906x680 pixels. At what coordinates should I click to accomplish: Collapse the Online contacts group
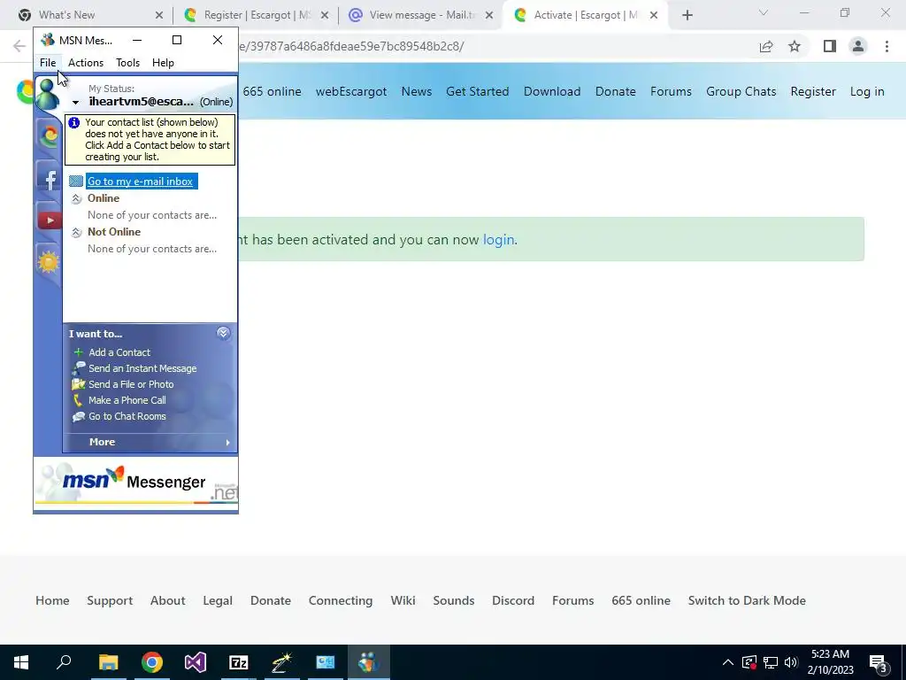[x=76, y=199]
